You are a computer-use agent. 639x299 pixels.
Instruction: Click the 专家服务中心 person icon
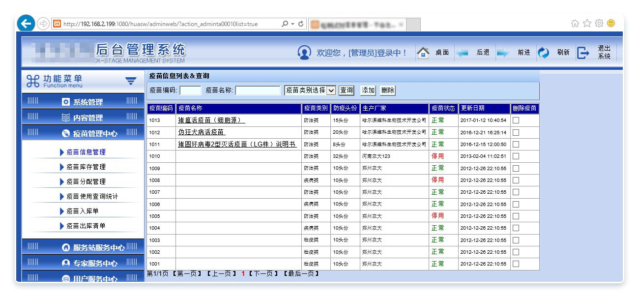click(x=66, y=264)
